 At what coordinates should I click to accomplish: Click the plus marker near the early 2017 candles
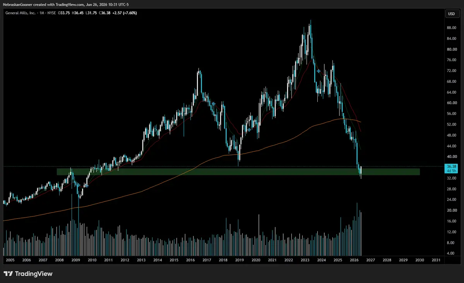213,104
